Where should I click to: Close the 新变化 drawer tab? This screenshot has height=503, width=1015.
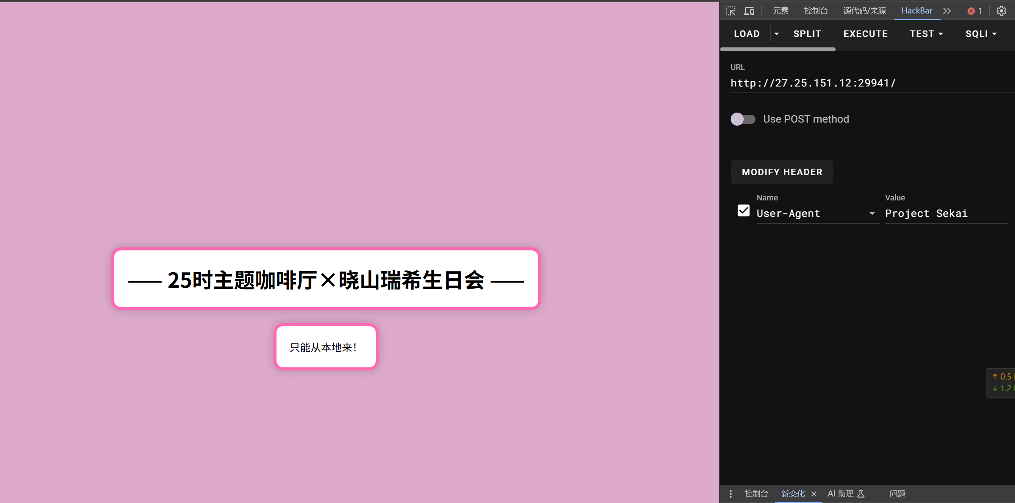click(814, 494)
